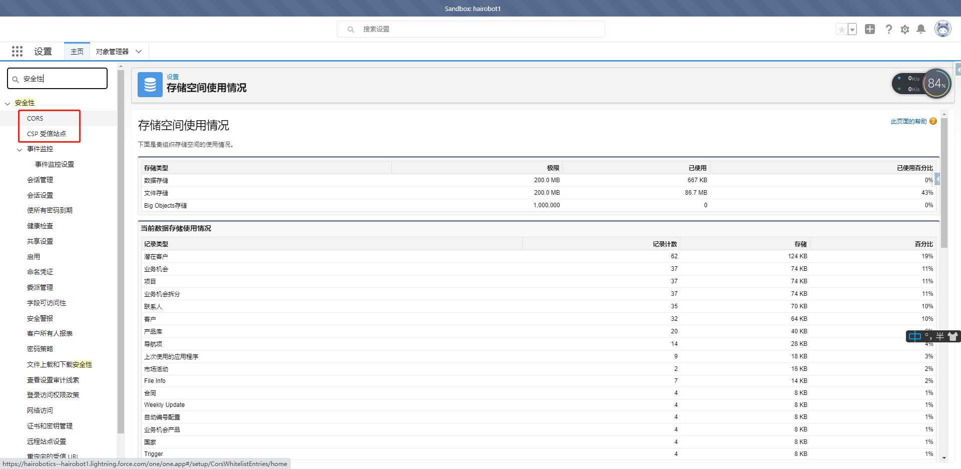
Task: Click the plus icon in the top bar
Action: coord(870,29)
